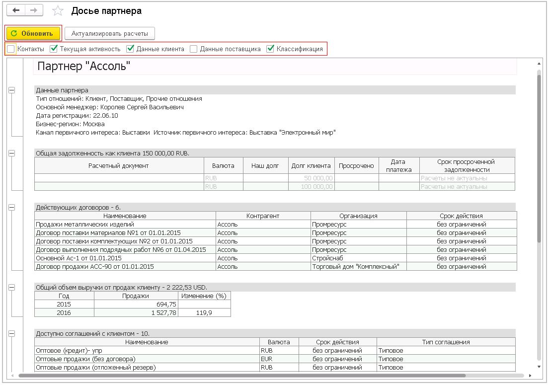Click the horizontal scrollbar left arrow
548x385 pixels.
(12, 376)
